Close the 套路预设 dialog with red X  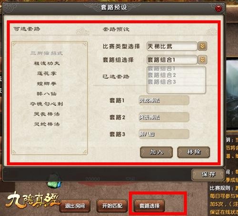coord(218,8)
